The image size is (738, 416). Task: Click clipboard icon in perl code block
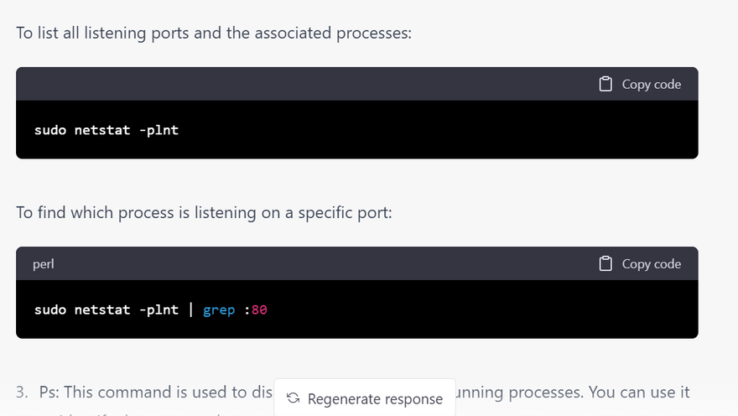tap(605, 263)
